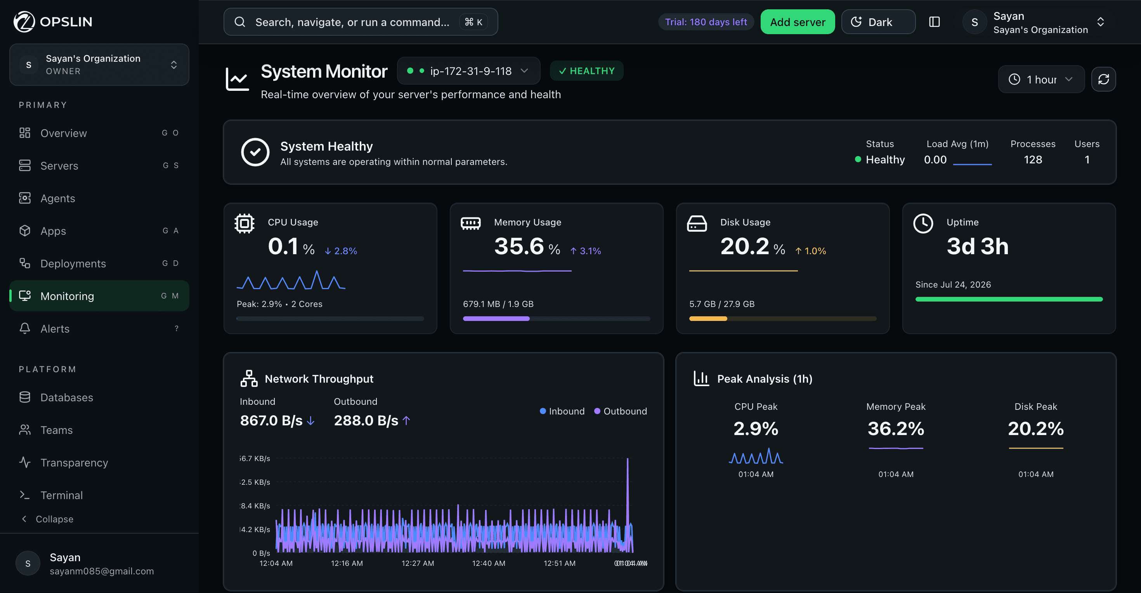Click the CPU Usage progress bar
Screen dimensions: 1141x593
coord(330,318)
